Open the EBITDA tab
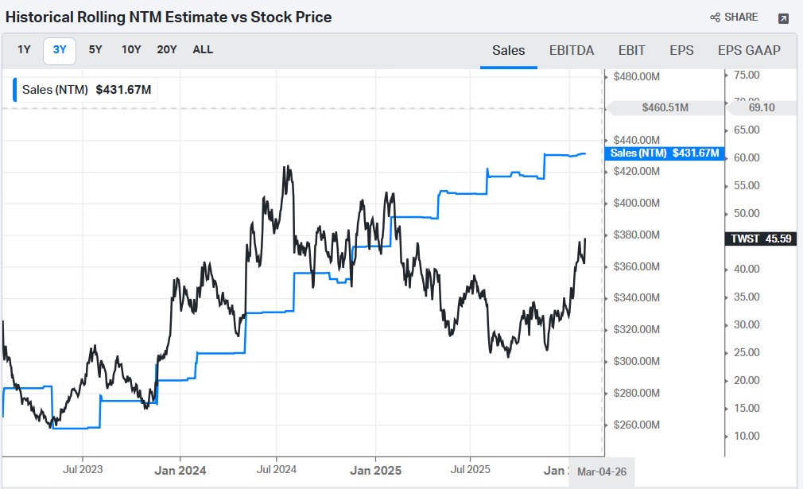 point(572,50)
